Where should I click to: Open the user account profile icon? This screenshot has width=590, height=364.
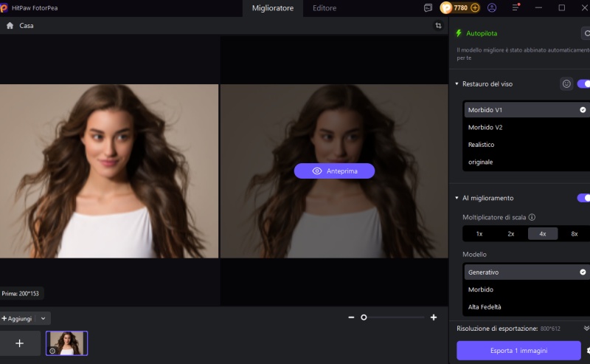pyautogui.click(x=492, y=8)
